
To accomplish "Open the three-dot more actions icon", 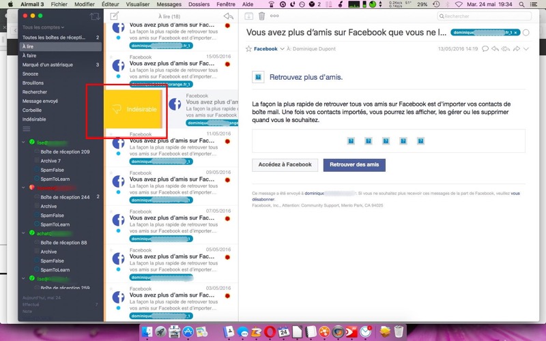I will pos(274,15).
